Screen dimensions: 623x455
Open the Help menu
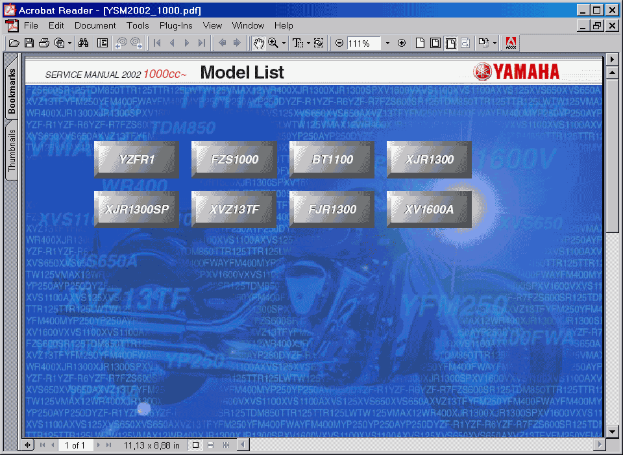click(284, 25)
